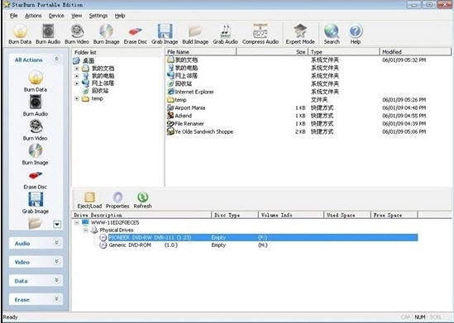Collapse the Physical Drives node

[85, 230]
